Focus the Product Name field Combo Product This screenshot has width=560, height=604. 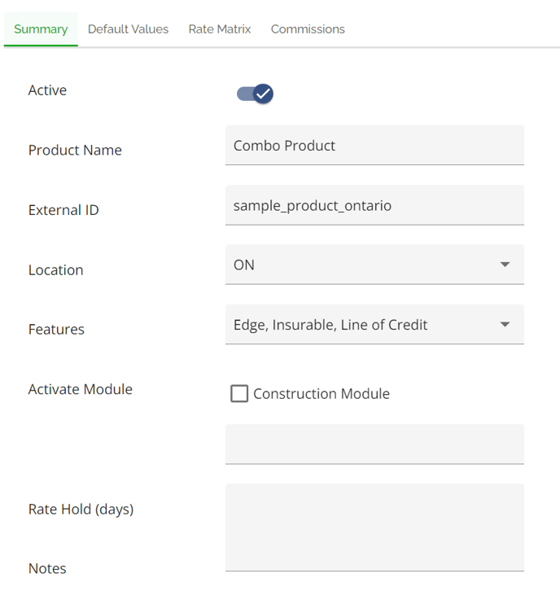coord(374,145)
